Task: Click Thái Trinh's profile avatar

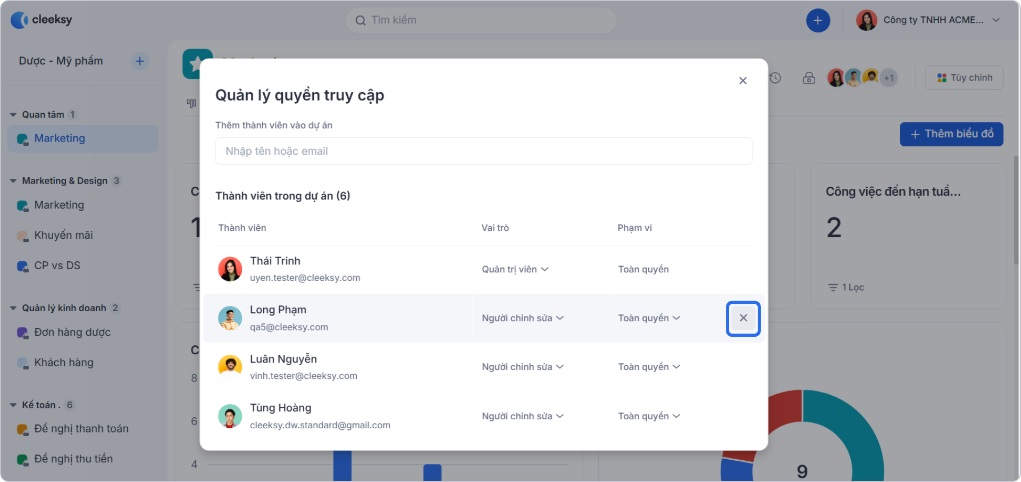Action: point(230,269)
